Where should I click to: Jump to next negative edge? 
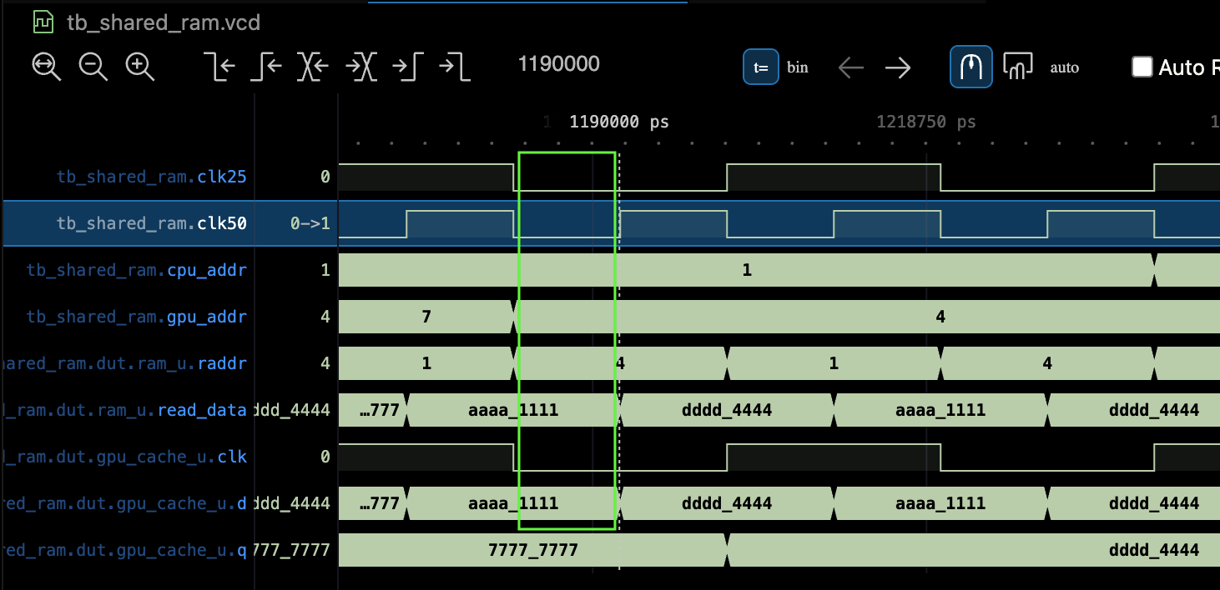pos(455,67)
